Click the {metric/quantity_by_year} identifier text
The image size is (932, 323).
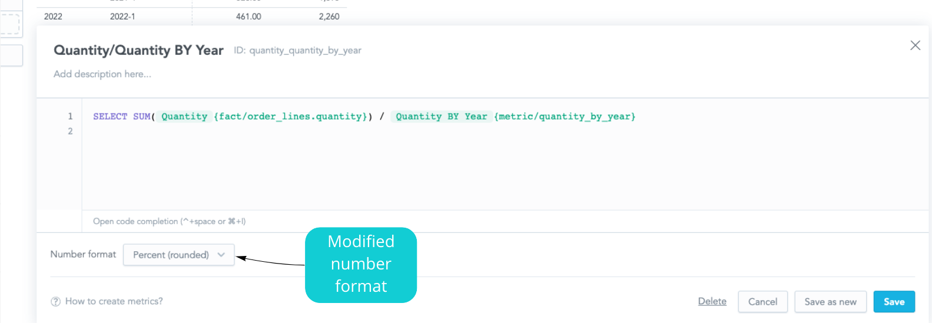(565, 116)
